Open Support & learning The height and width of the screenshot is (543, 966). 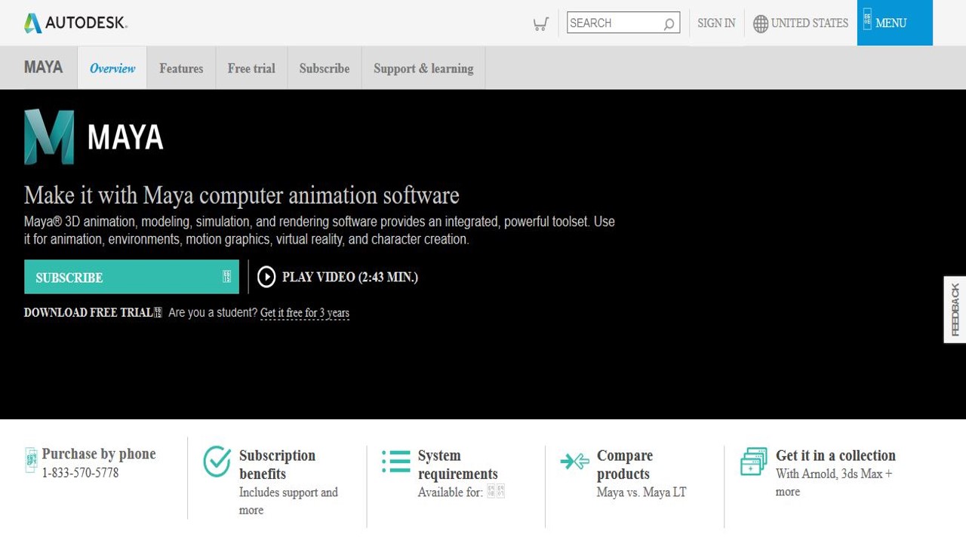(x=423, y=68)
